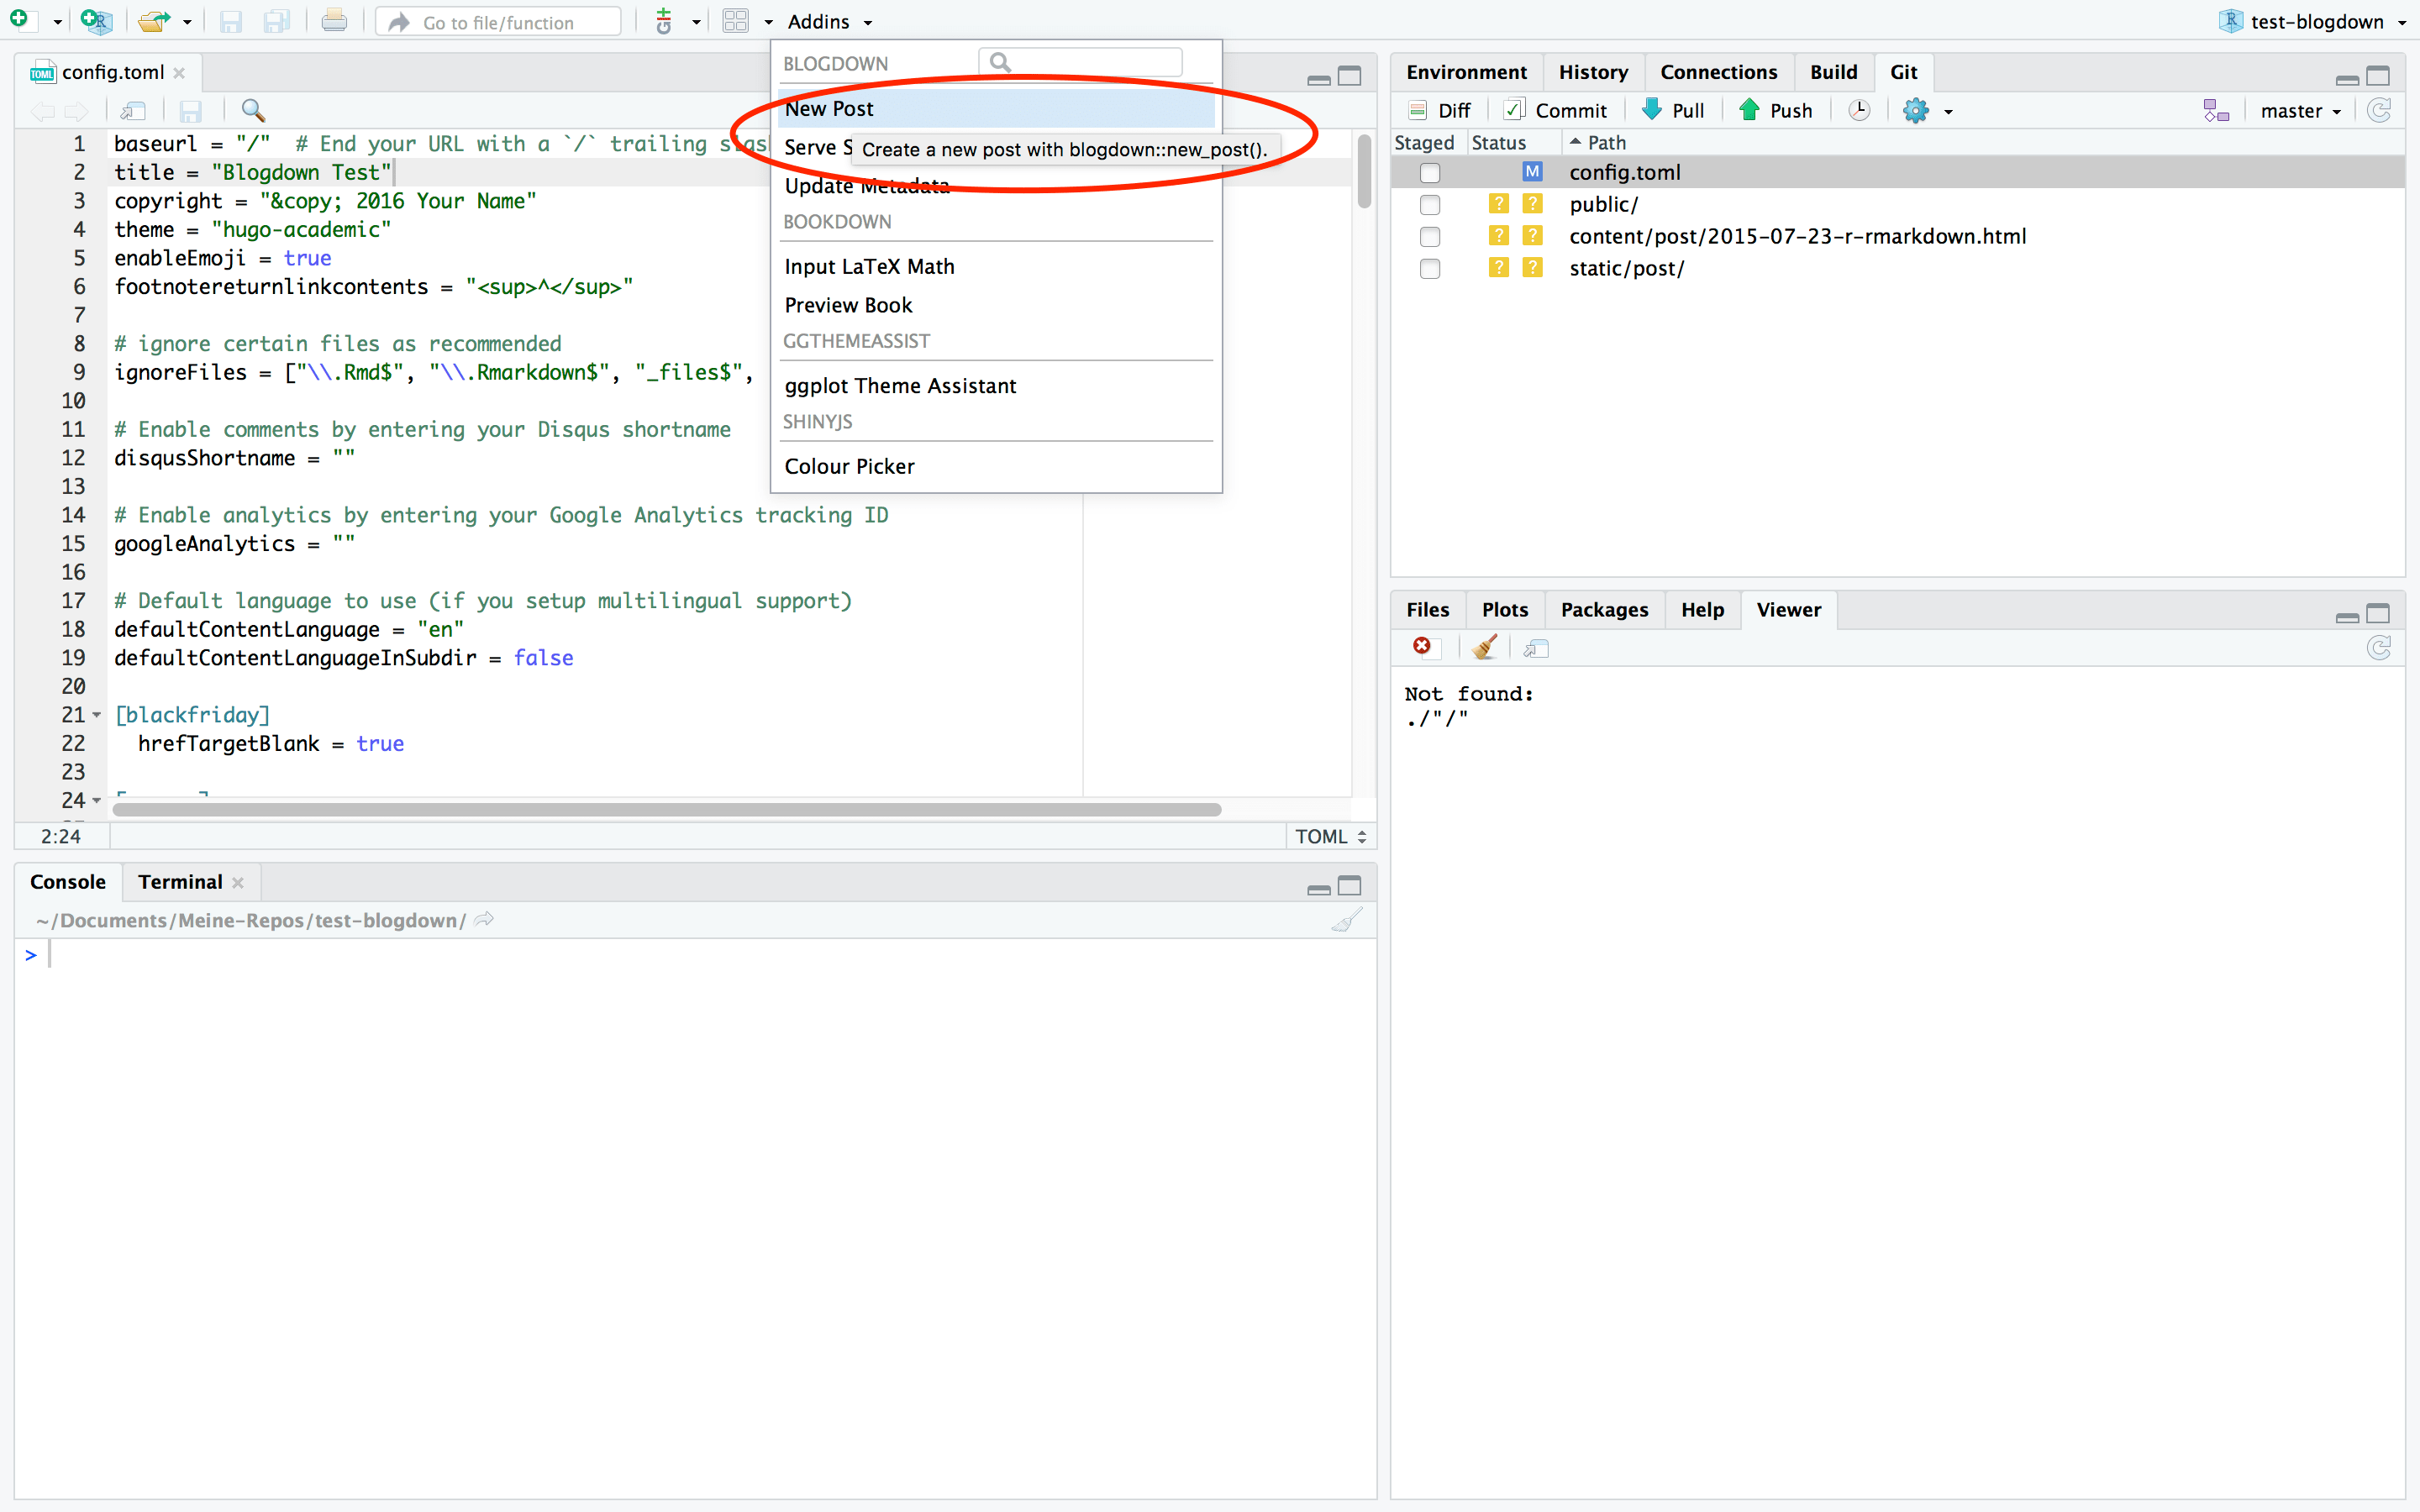The width and height of the screenshot is (2420, 1512).
Task: Check the staged box for public/
Action: click(1430, 205)
